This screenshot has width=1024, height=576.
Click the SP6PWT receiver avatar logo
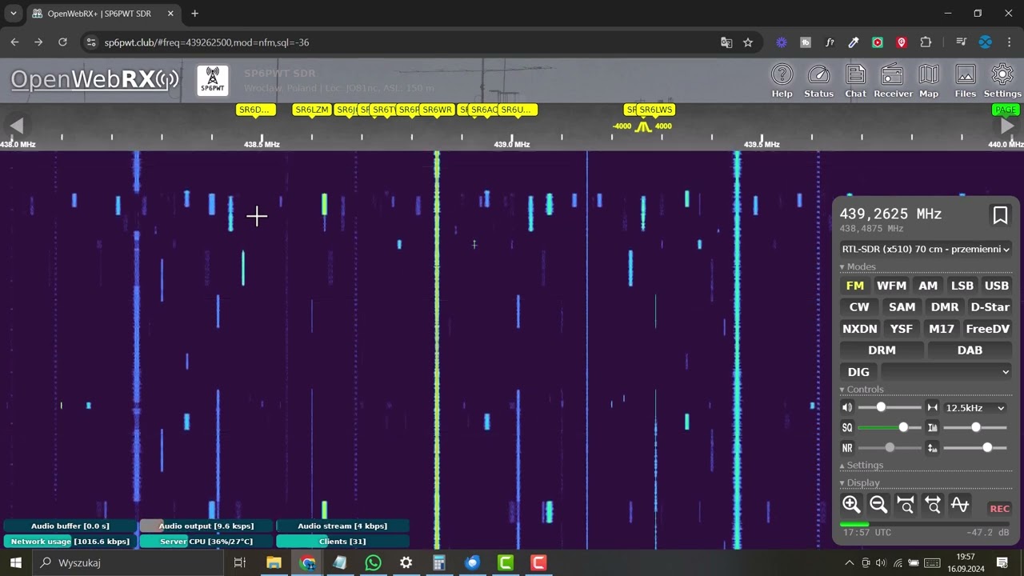pos(213,81)
